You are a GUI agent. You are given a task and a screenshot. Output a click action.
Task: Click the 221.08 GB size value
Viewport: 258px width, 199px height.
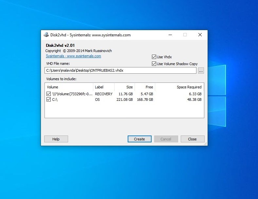pyautogui.click(x=124, y=99)
